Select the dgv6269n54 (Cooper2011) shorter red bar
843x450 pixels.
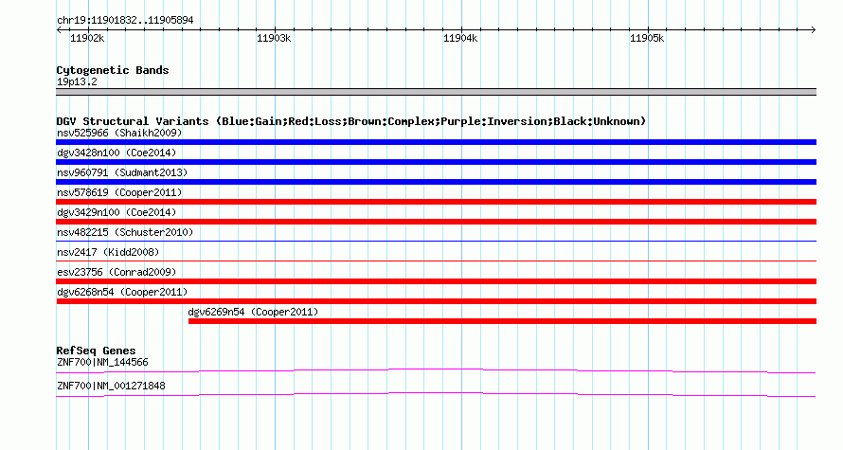pyautogui.click(x=502, y=321)
